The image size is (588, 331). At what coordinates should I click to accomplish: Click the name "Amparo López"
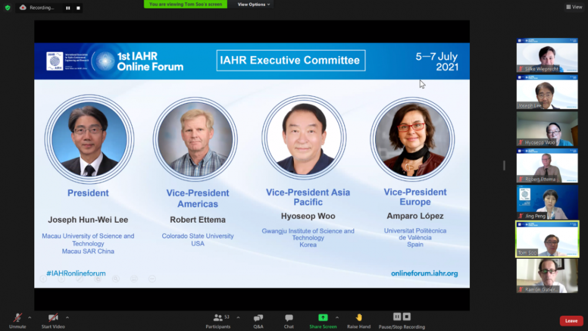[415, 216]
